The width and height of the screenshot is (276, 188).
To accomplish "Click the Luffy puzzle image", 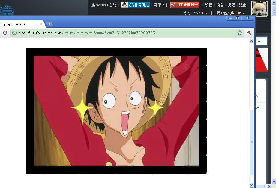I will coord(116,111).
